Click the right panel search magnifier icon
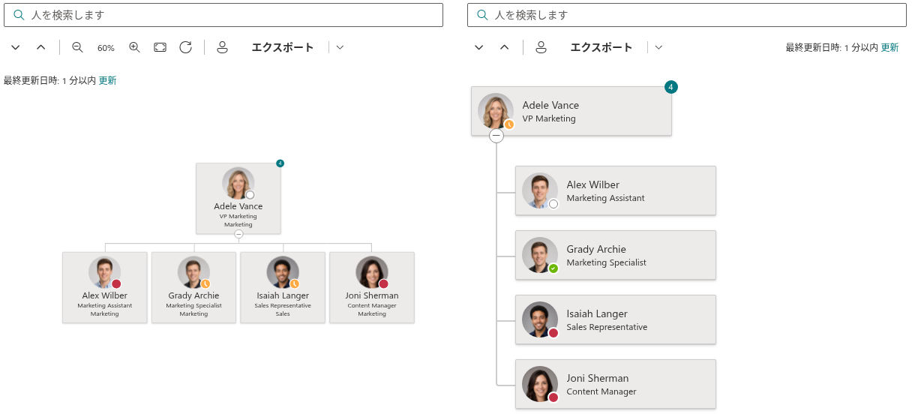 tap(483, 15)
